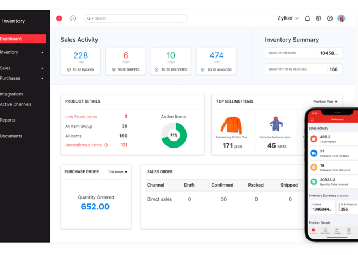This screenshot has height=255, width=358.
Task: Open Active Channels in the sidebar
Action: (16, 104)
